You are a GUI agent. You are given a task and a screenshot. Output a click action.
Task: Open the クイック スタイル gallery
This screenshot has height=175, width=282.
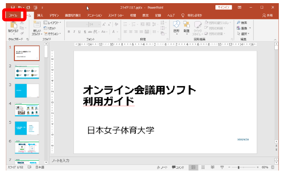[x=197, y=28]
